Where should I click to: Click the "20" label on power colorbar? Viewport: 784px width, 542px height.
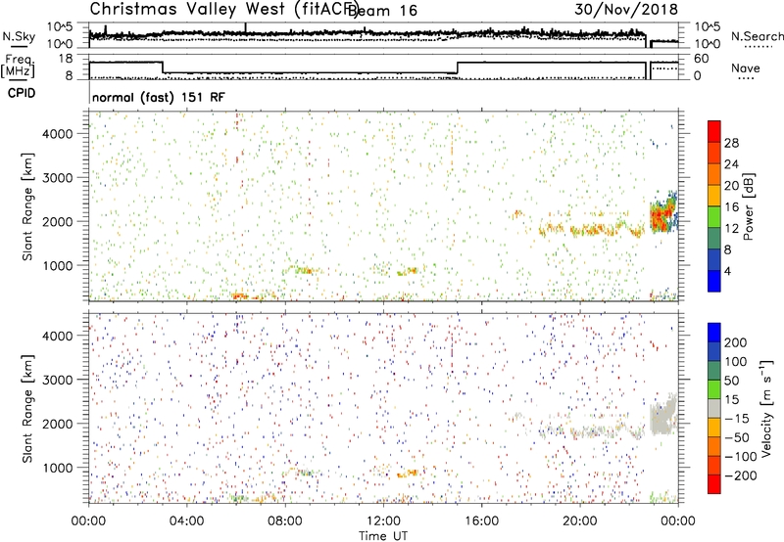[x=731, y=186]
